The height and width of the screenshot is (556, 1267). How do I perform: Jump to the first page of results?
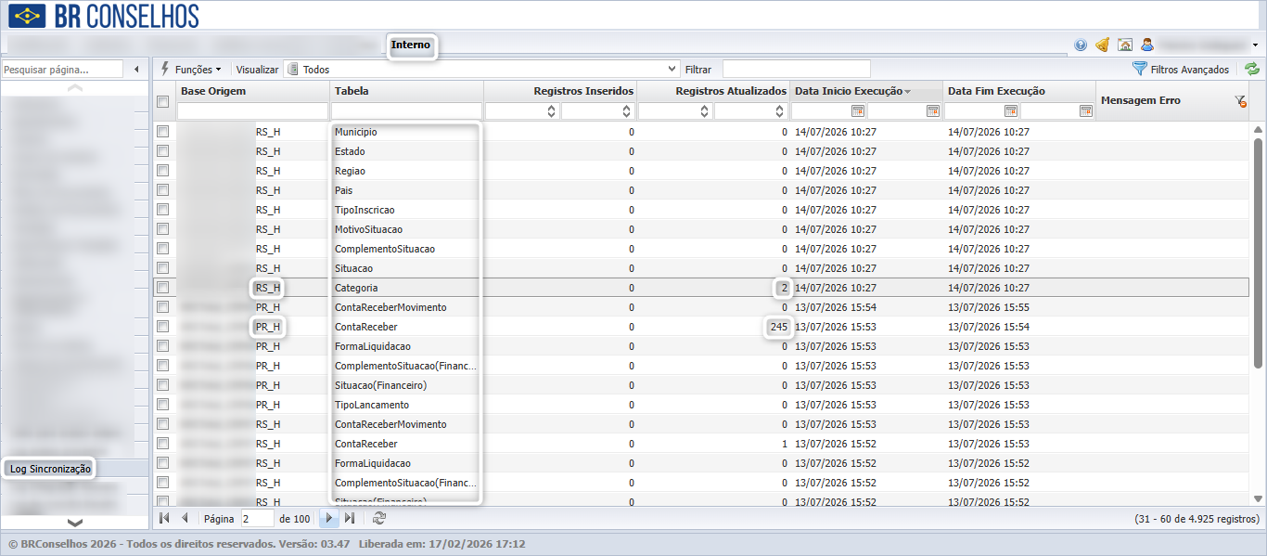tap(164, 518)
